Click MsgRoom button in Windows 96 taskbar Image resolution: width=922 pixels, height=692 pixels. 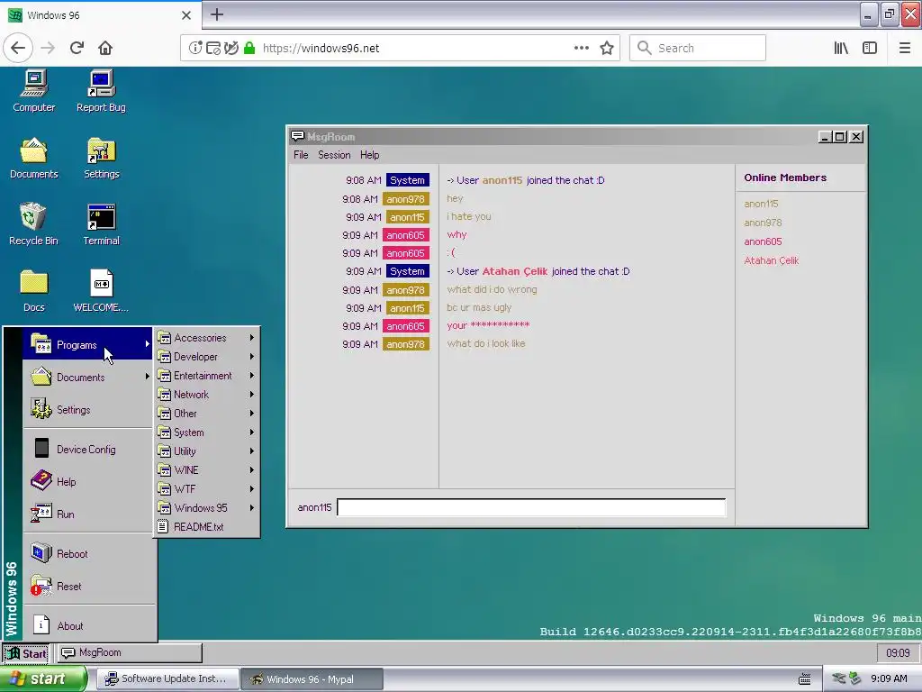point(129,652)
